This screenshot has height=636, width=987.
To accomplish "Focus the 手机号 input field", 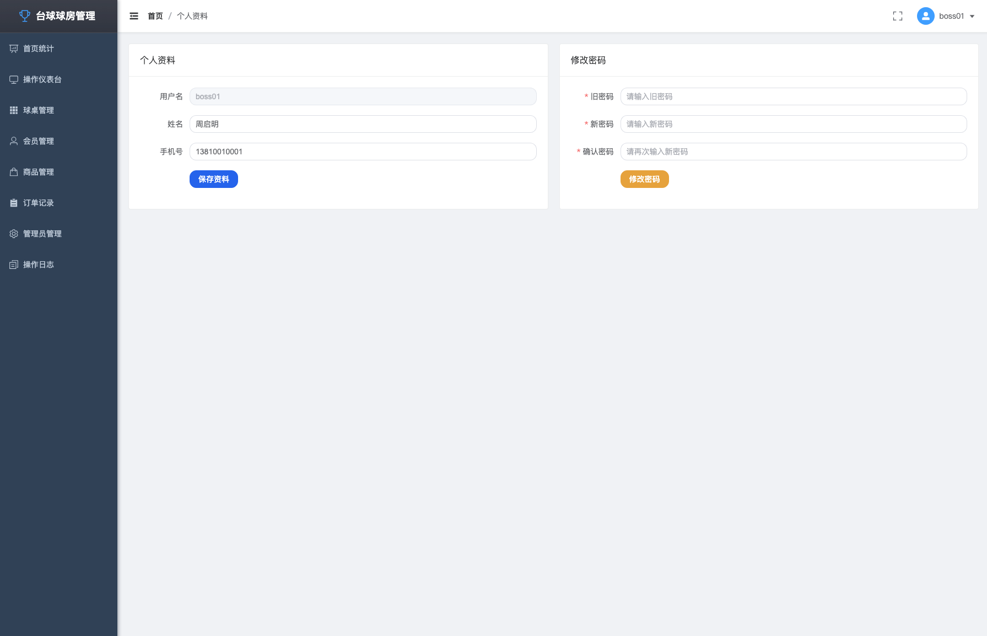I will tap(363, 152).
